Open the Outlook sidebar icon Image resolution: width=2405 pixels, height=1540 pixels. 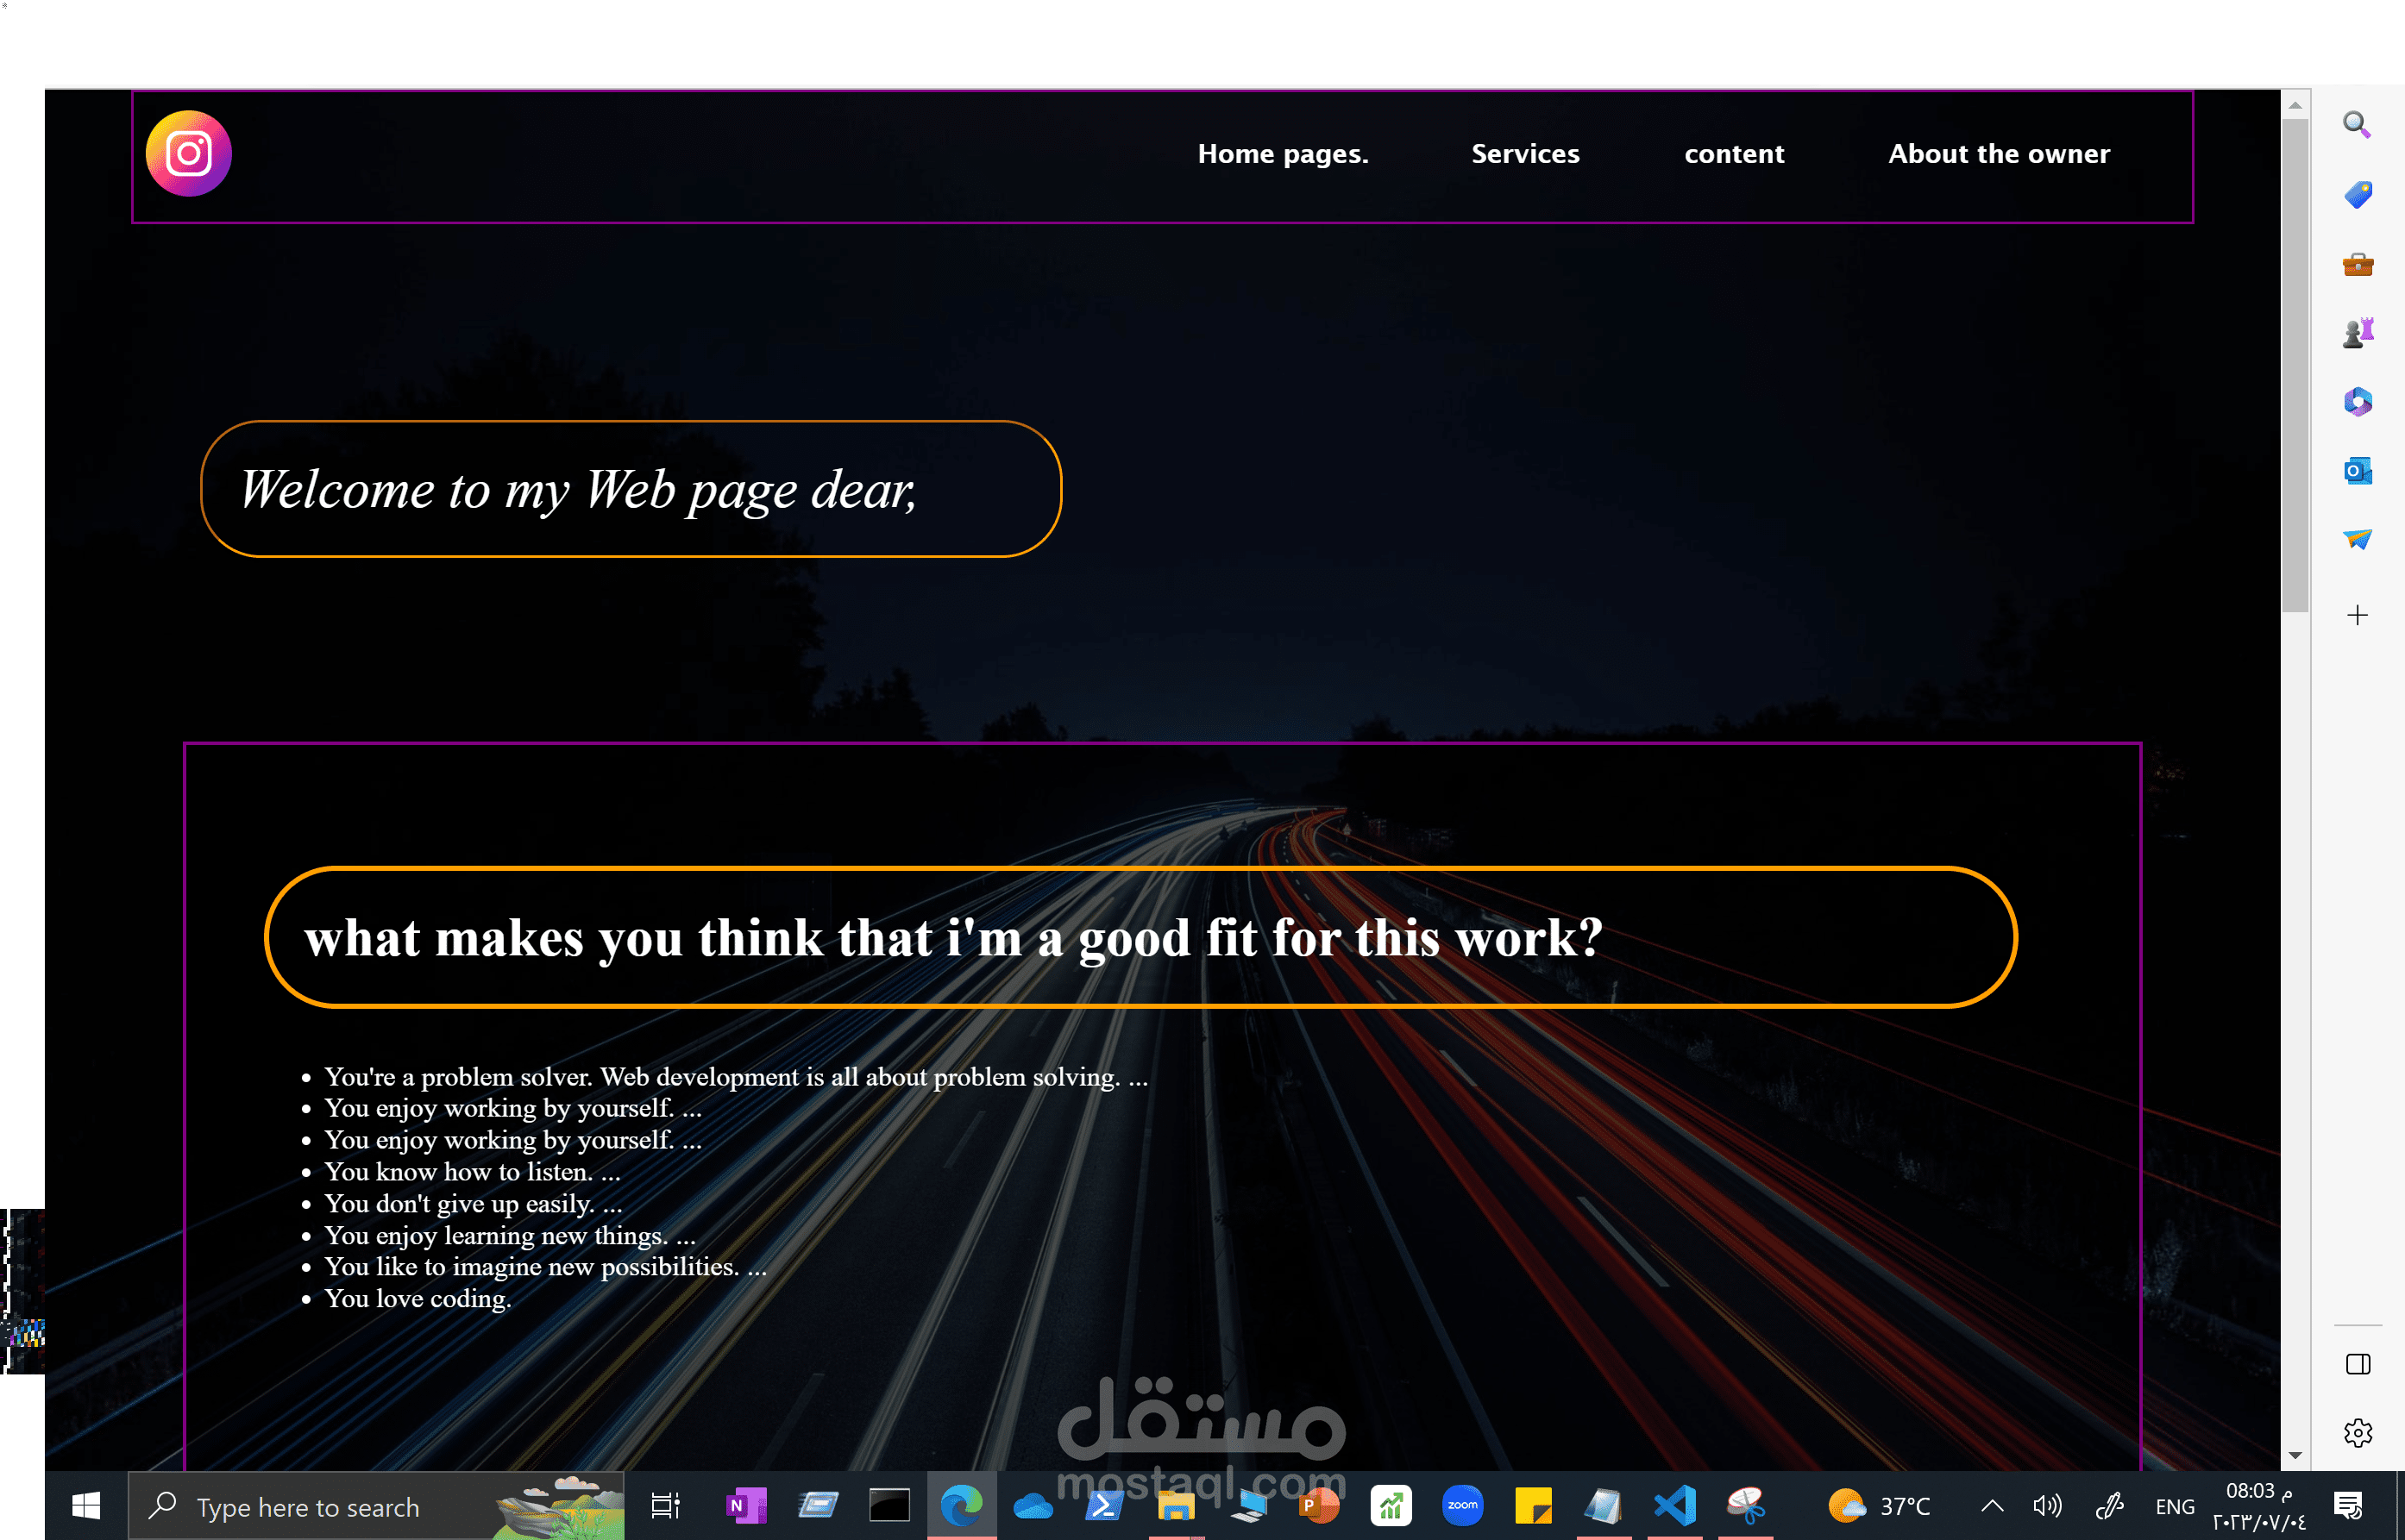click(x=2357, y=471)
